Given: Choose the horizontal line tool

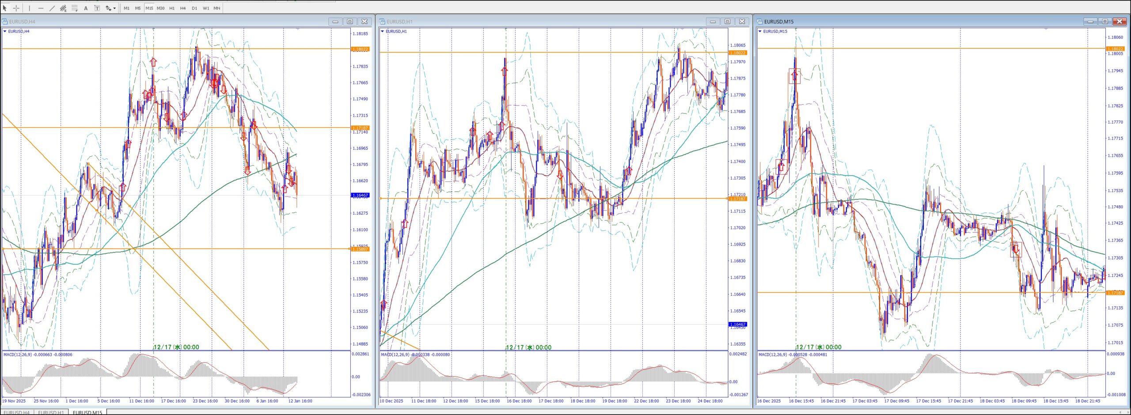Looking at the screenshot, I should [x=41, y=8].
